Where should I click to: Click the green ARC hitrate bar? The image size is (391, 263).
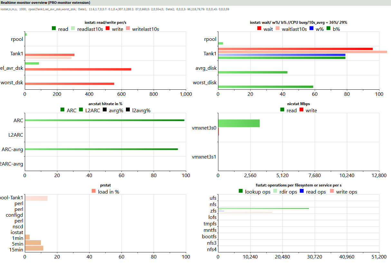105,120
